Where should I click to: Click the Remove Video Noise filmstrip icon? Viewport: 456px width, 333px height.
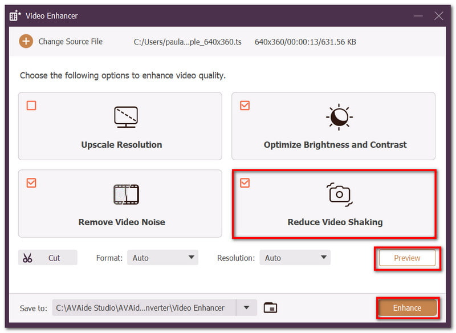(x=126, y=194)
